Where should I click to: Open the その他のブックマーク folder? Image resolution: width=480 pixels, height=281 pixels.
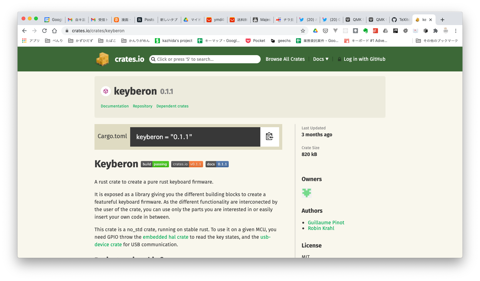point(437,40)
